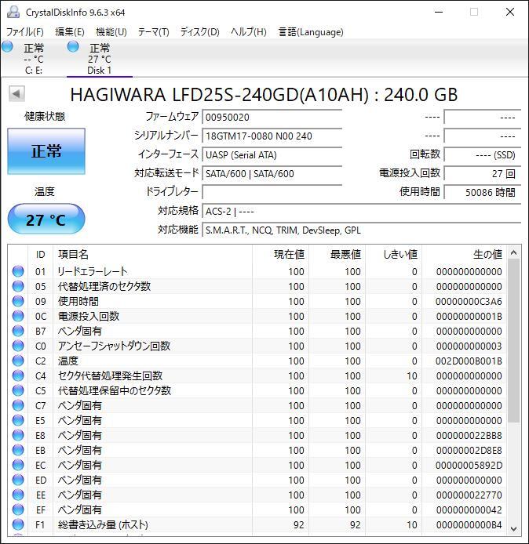Image resolution: width=529 pixels, height=544 pixels.
Task: Click the CrystalDiskInfo title bar icon
Action: (13, 12)
